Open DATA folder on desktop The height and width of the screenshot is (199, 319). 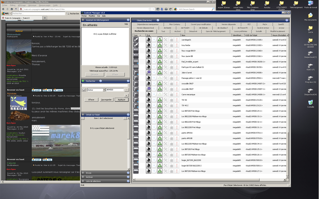(x=311, y=29)
